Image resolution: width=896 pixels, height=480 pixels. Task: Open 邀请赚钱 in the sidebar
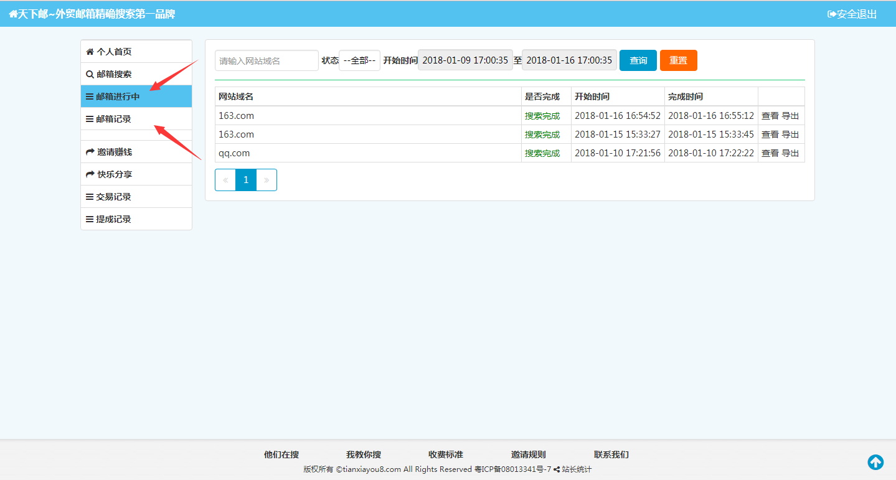tap(136, 152)
